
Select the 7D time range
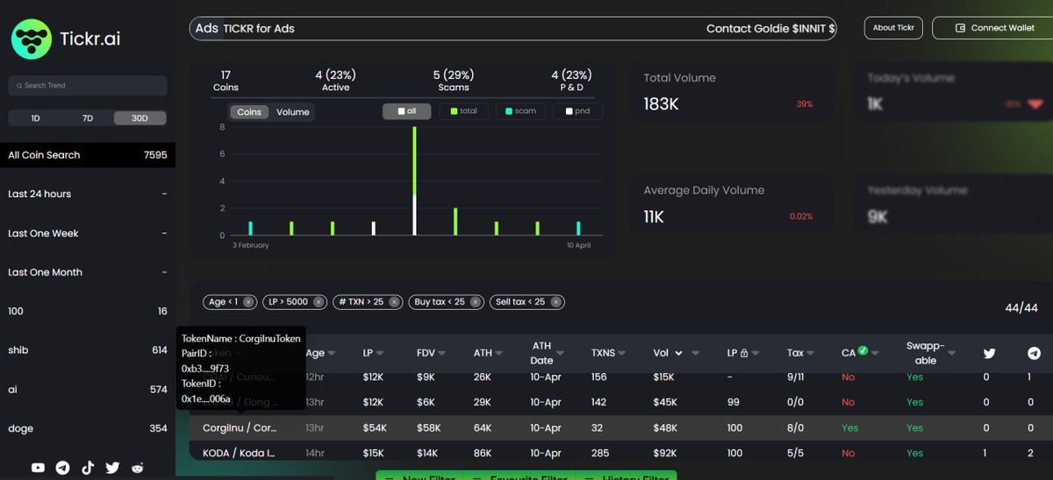(x=88, y=118)
